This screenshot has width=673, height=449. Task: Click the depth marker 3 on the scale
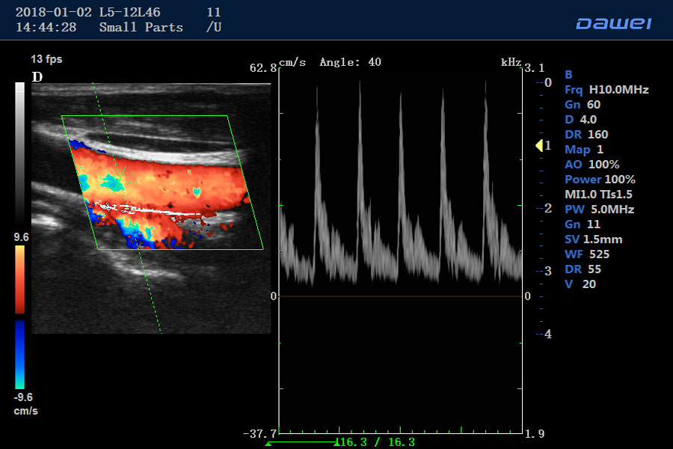[548, 271]
